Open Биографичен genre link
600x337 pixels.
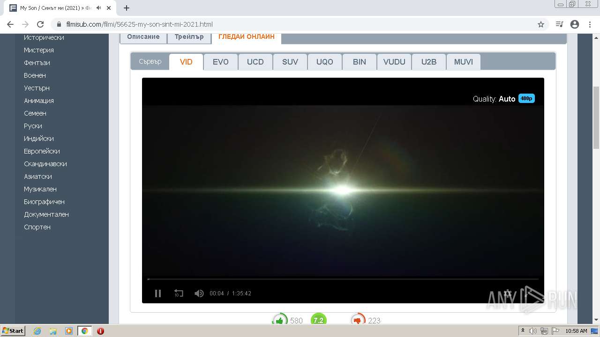pyautogui.click(x=45, y=202)
